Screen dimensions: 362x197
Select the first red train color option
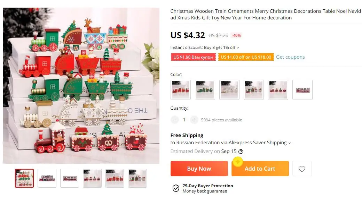181,90
